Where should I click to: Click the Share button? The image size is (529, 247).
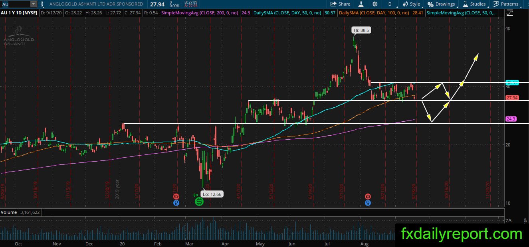tap(340, 4)
